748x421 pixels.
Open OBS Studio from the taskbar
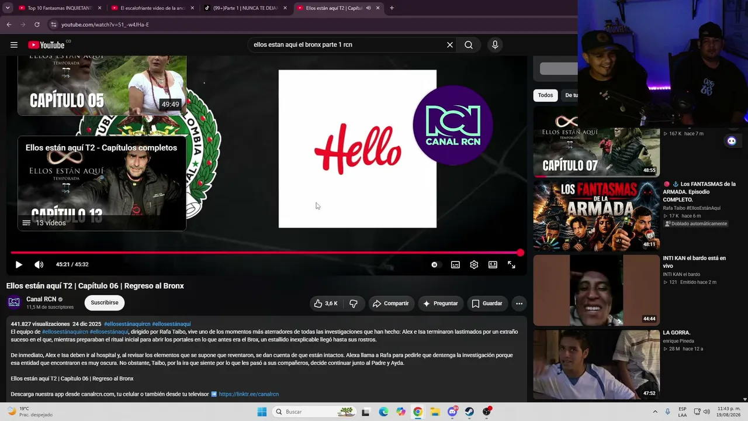pyautogui.click(x=487, y=412)
